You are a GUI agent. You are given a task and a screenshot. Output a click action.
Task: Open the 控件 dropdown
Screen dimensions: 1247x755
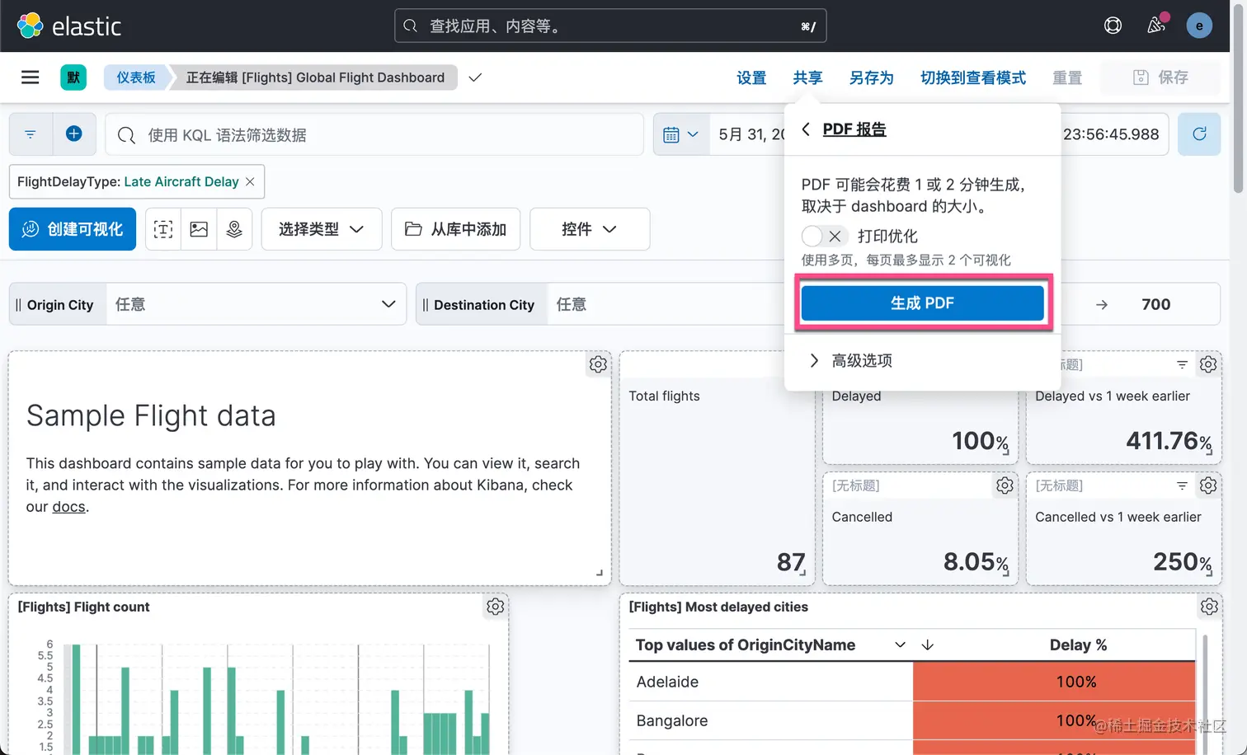(590, 229)
